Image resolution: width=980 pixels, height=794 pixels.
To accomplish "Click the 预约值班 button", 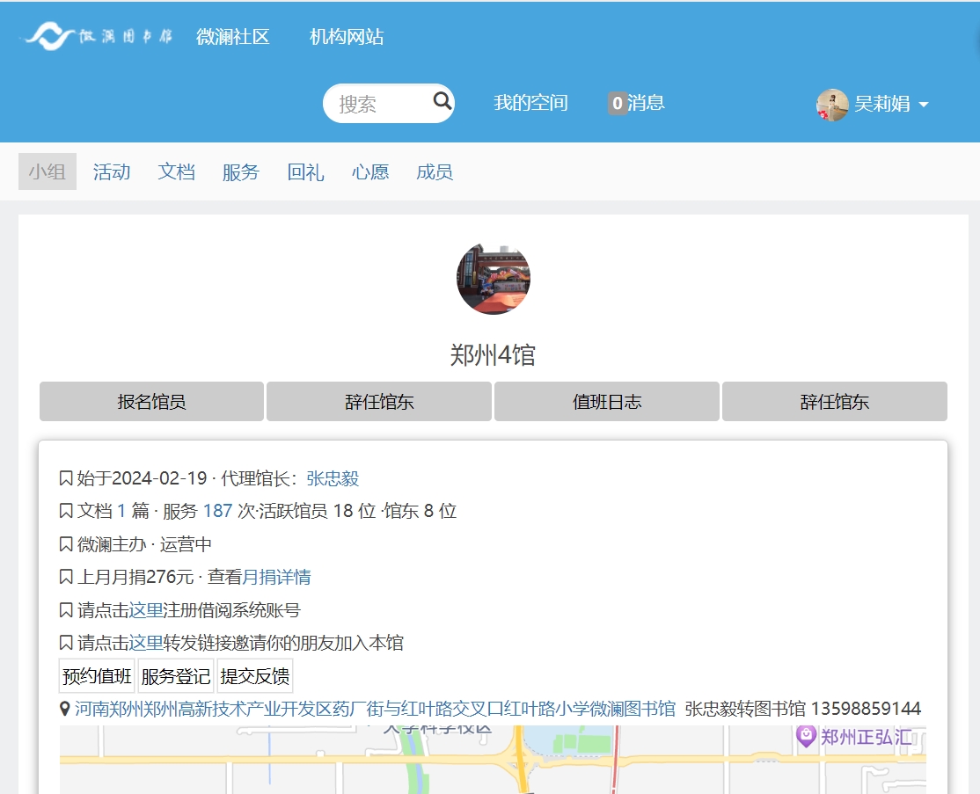I will pos(97,676).
